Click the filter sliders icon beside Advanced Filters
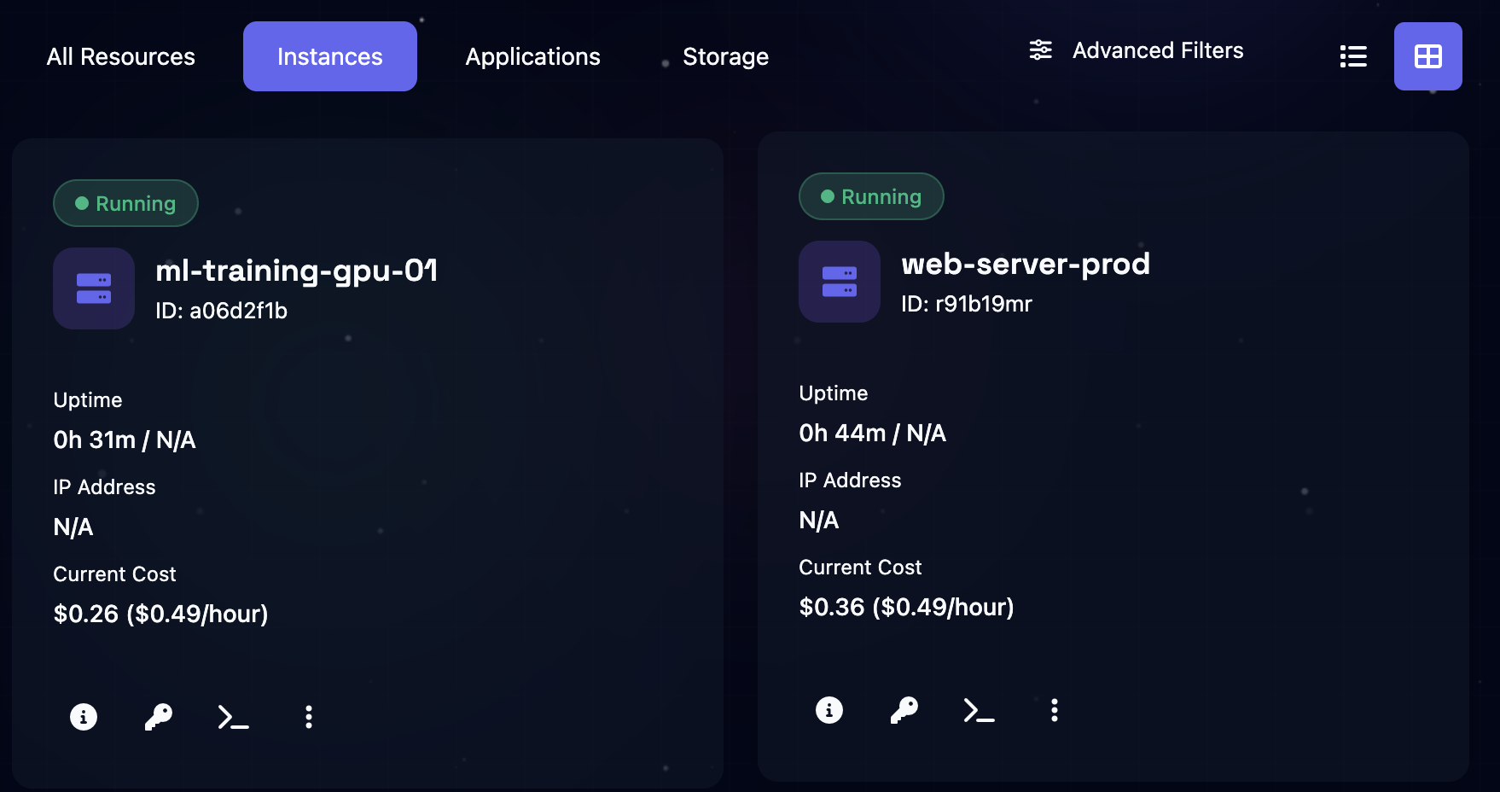 click(x=1040, y=50)
